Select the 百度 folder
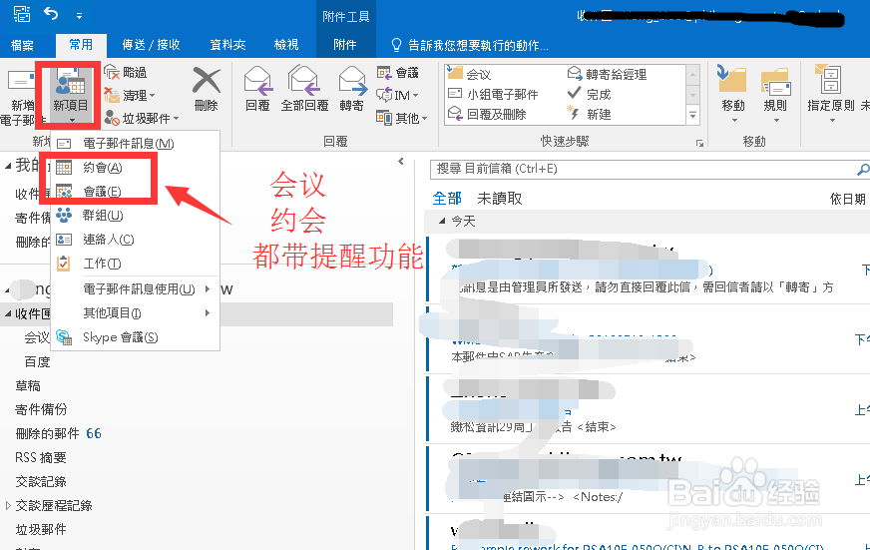This screenshot has height=550, width=870. (38, 362)
